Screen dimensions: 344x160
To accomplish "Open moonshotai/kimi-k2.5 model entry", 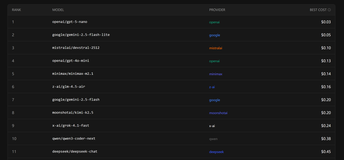I will [x=73, y=113].
